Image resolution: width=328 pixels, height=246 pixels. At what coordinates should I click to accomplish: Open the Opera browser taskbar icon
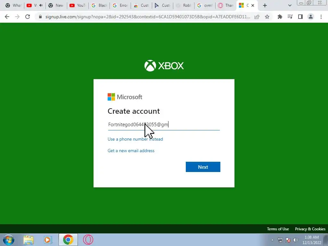tap(88, 240)
